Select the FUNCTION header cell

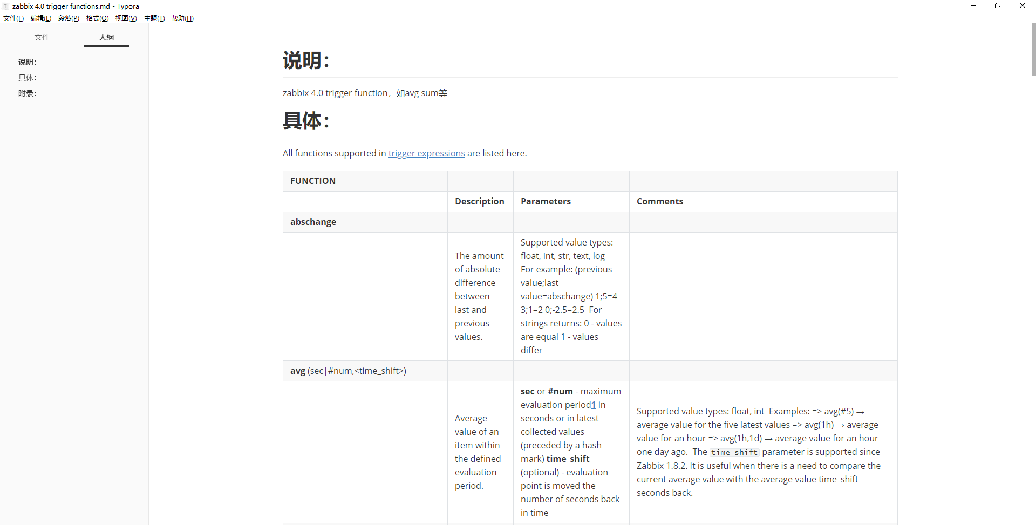click(365, 181)
